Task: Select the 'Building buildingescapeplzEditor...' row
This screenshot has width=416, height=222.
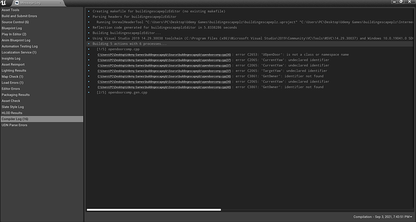Action: pyautogui.click(x=250, y=33)
